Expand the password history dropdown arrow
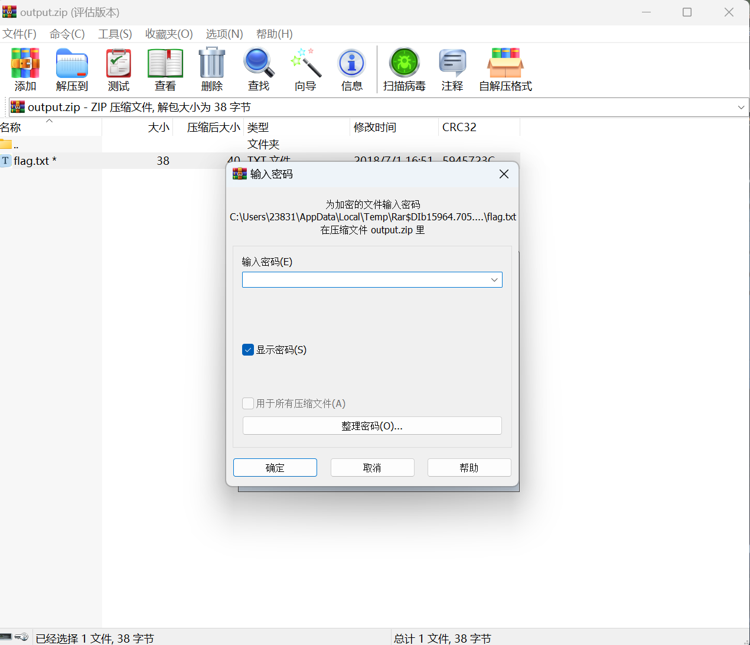Screen dimensions: 750x645 pos(494,280)
